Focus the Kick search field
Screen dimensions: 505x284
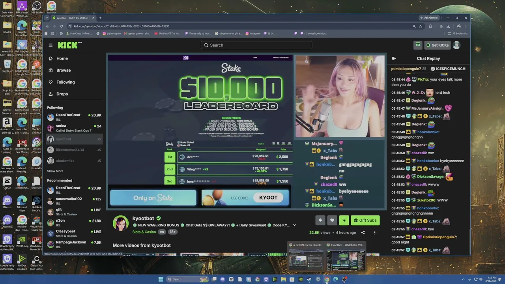coord(256,45)
